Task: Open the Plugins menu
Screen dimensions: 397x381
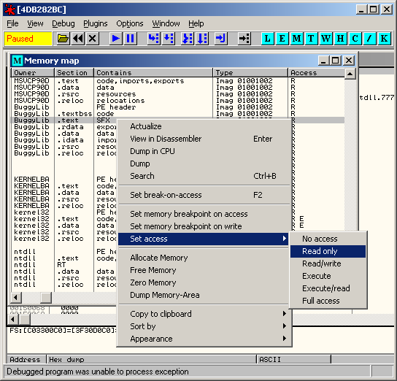Action: click(x=96, y=23)
